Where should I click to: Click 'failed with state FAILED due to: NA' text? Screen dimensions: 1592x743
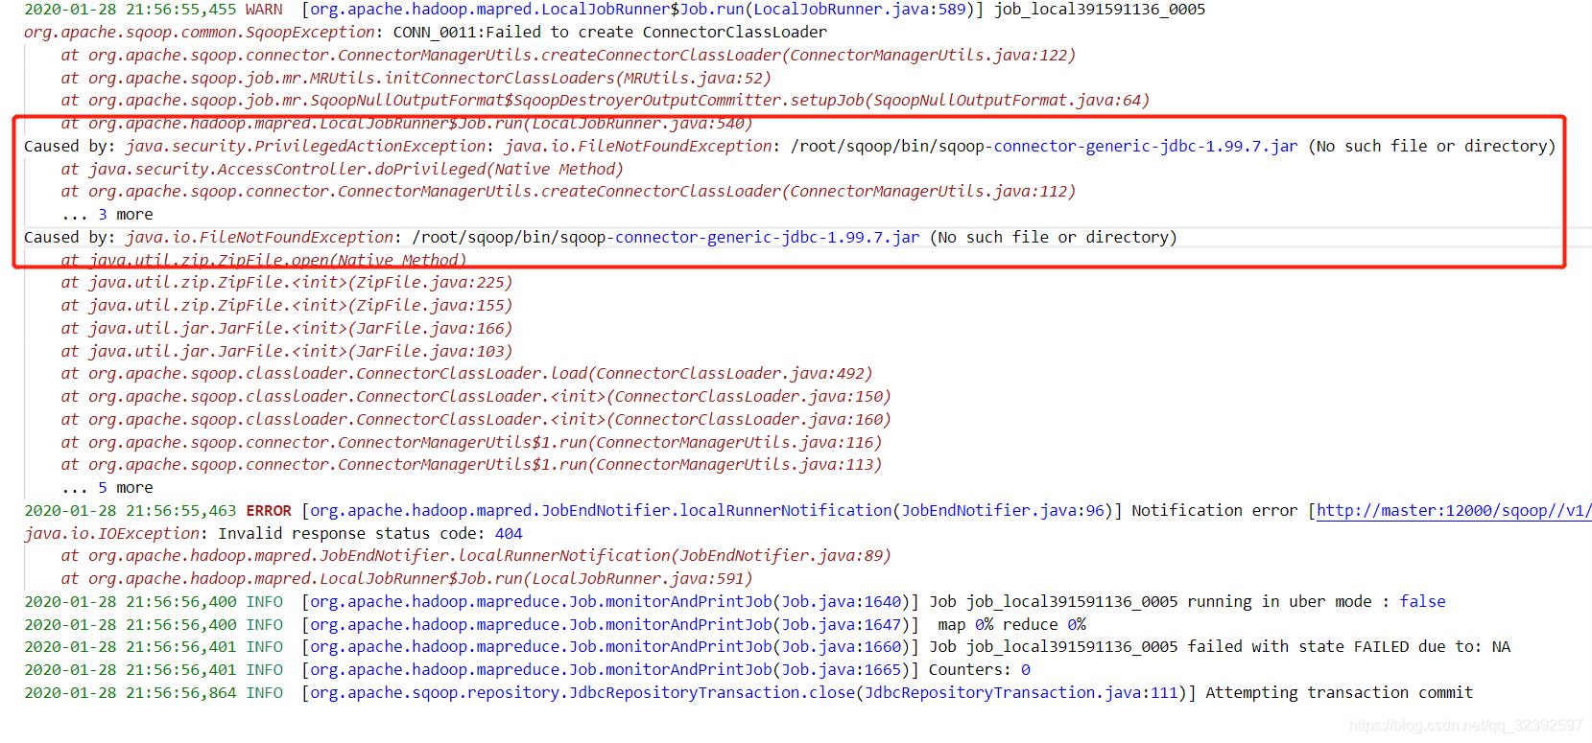[x=1349, y=647]
